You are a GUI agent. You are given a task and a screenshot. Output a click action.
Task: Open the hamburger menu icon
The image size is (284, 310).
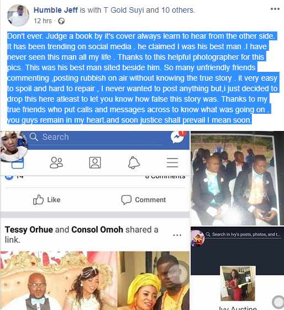point(172,162)
